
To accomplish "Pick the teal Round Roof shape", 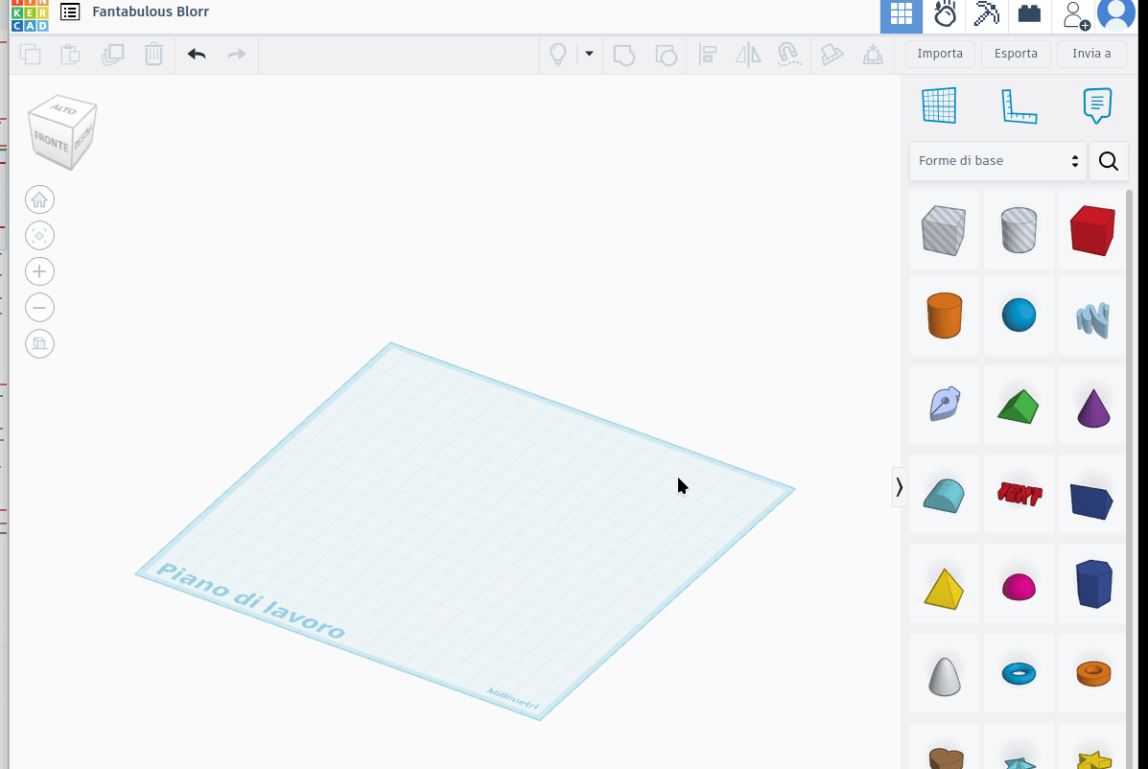I will click(x=944, y=496).
